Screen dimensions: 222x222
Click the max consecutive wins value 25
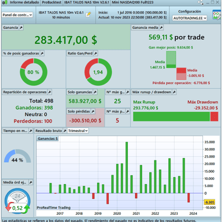[117, 101]
